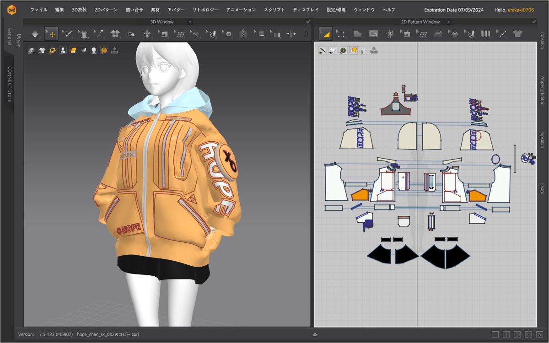Open the ファイル menu
Screen dimensions: 549x343
(x=39, y=10)
